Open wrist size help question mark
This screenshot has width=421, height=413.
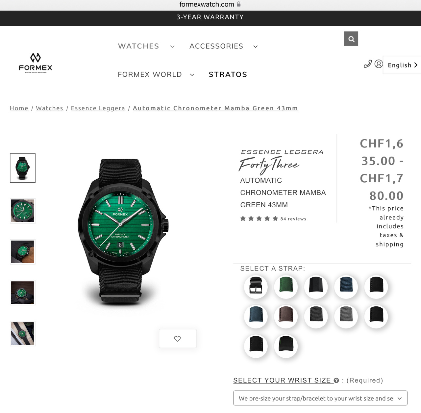click(336, 380)
